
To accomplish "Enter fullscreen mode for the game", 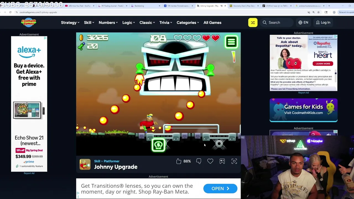I will (x=234, y=161).
